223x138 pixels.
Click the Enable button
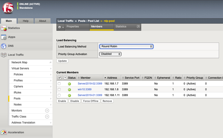pos(62,101)
